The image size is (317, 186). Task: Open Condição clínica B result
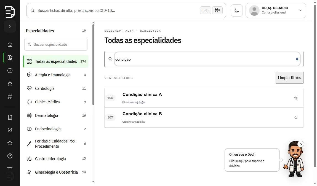click(x=204, y=118)
